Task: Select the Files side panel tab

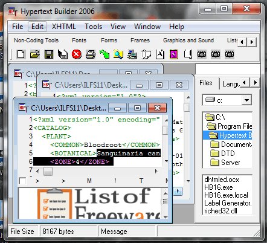Action: (206, 83)
